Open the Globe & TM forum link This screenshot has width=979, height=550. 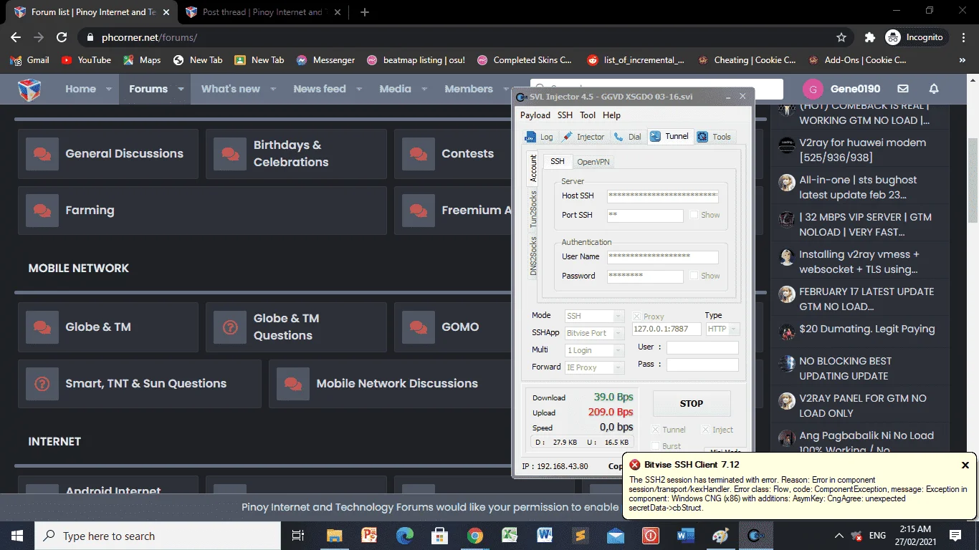[x=98, y=327]
